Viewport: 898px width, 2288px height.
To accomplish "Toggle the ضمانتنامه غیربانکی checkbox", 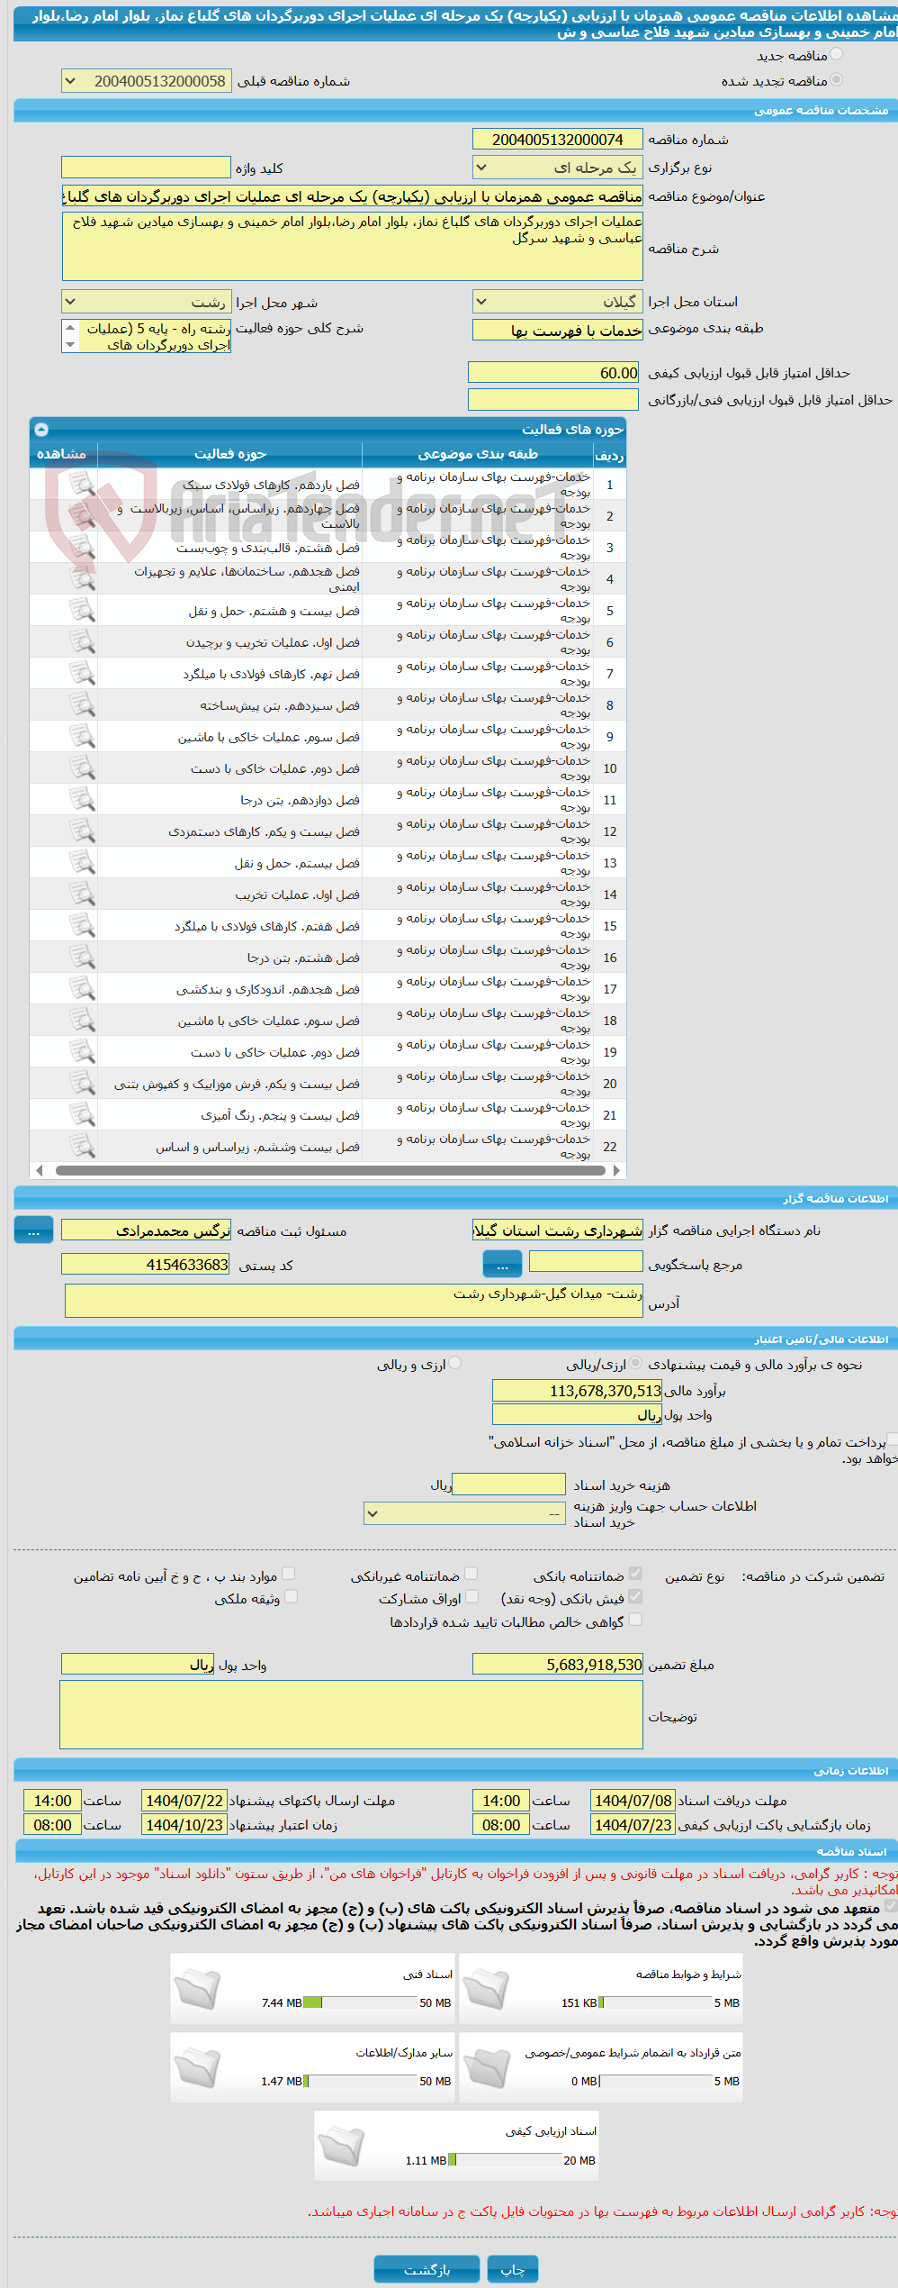I will pos(471,1574).
